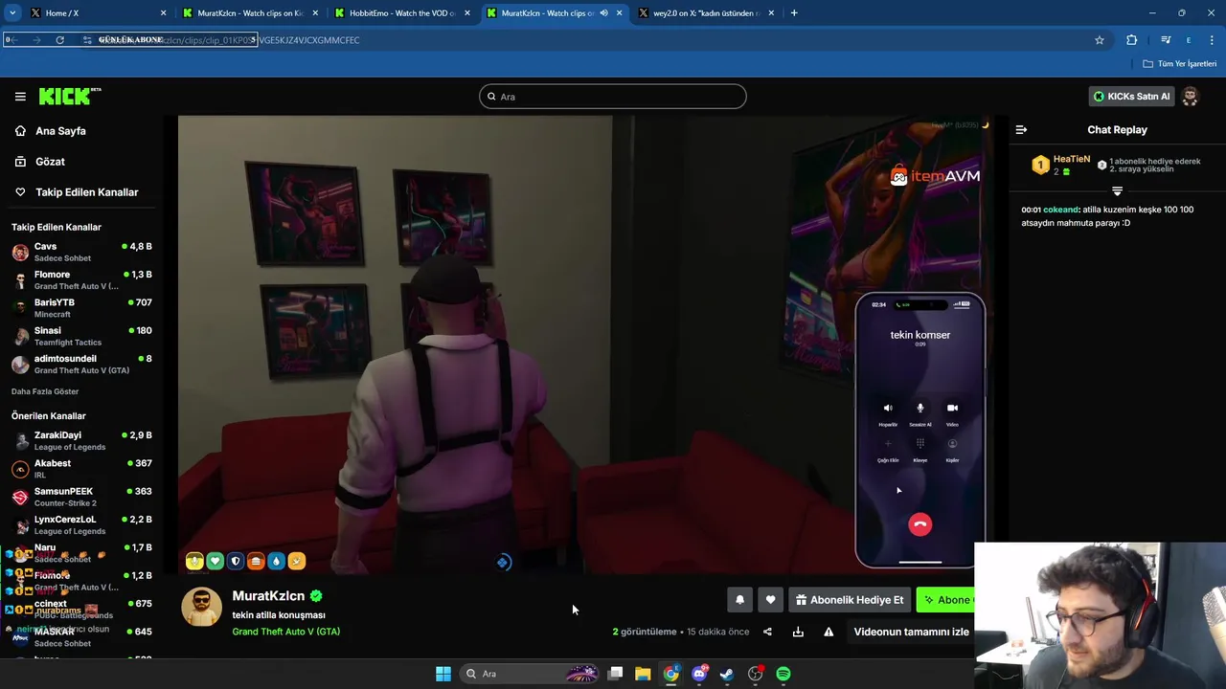Open adimtosundeil channel in sidebar

point(81,364)
